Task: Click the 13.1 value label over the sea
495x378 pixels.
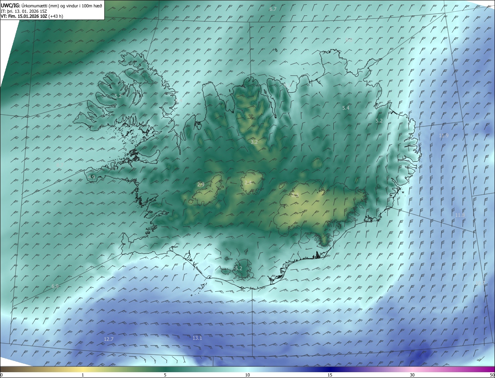Action: [197, 338]
